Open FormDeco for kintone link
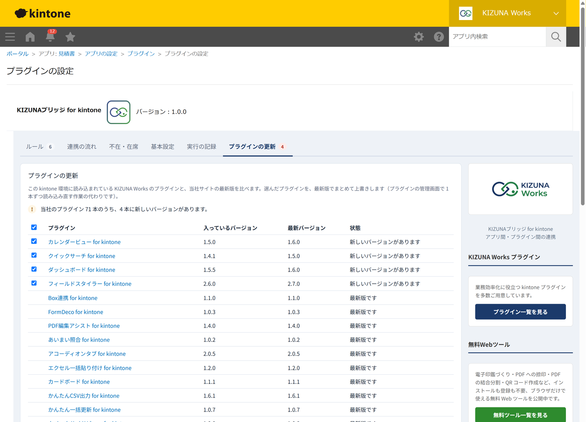Screen dimensions: 586x422 pyautogui.click(x=75, y=312)
